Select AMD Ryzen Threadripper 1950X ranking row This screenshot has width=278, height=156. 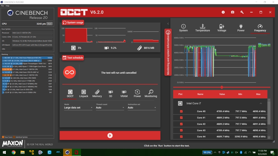27,64
